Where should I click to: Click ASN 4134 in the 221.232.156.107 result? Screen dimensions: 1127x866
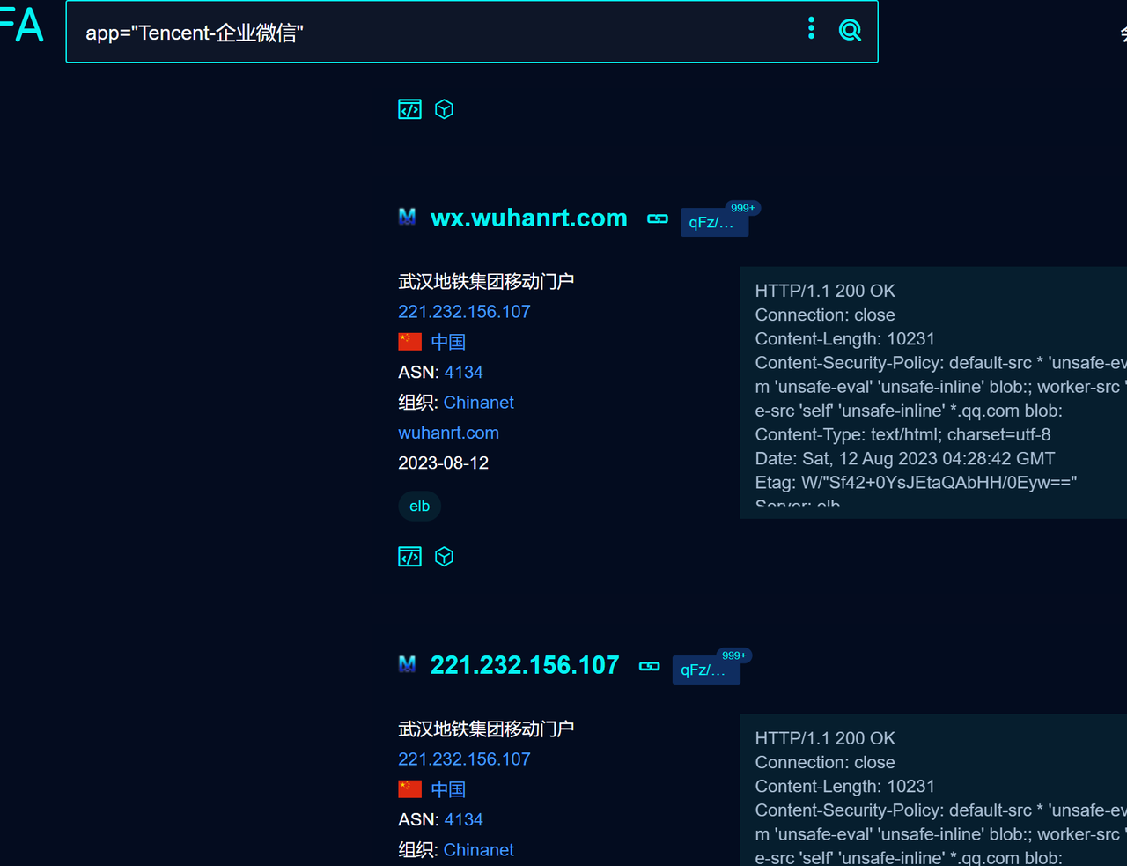tap(463, 820)
